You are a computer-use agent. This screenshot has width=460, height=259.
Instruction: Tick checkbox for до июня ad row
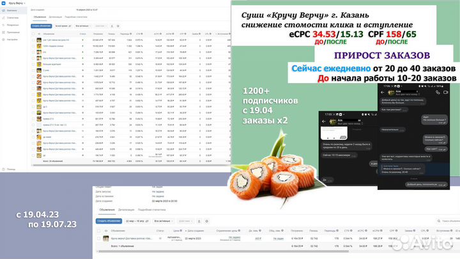[x=33, y=137]
